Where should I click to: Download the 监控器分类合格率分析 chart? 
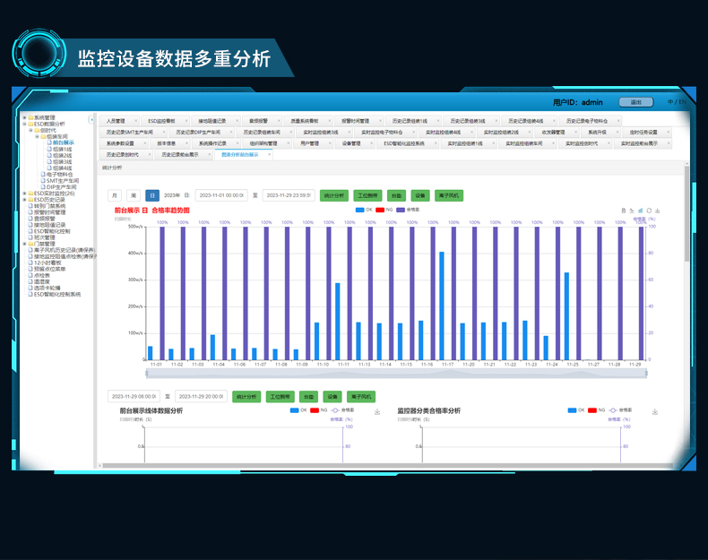point(655,411)
